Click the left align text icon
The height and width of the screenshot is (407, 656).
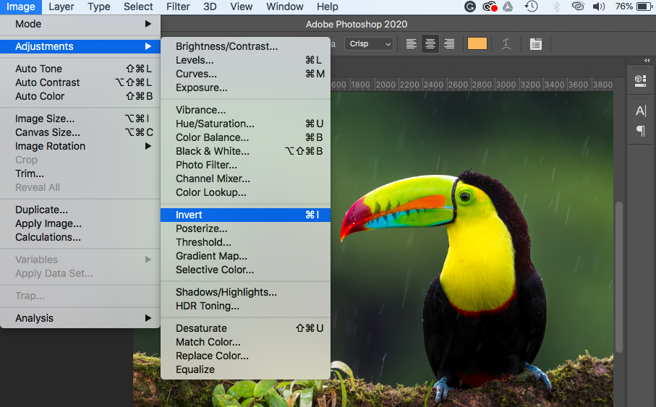pyautogui.click(x=412, y=43)
